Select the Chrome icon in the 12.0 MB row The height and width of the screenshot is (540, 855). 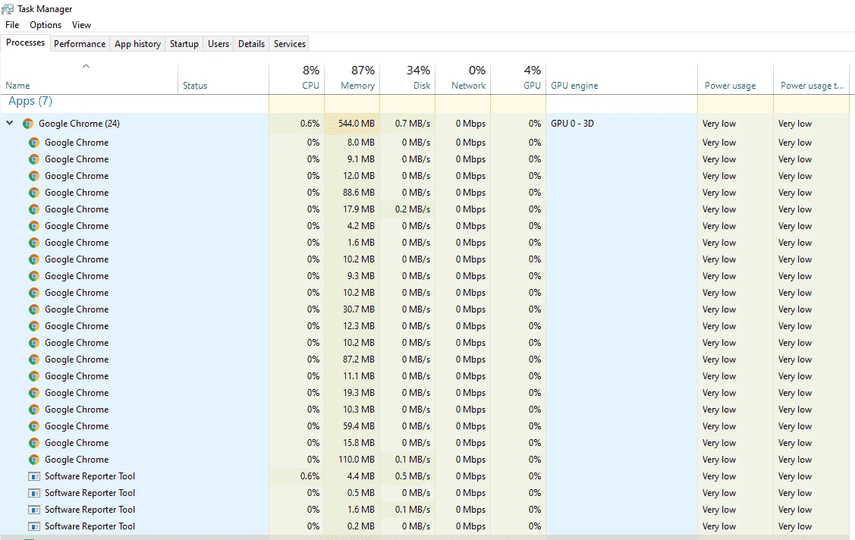[x=34, y=176]
